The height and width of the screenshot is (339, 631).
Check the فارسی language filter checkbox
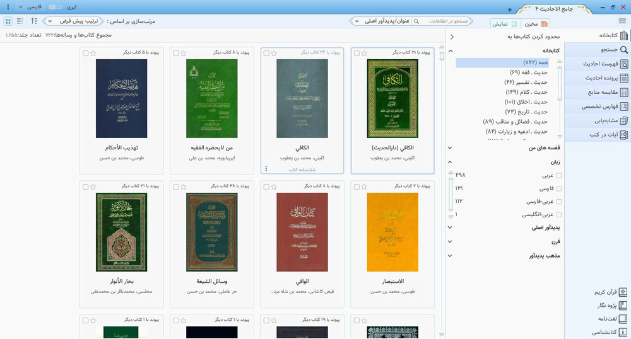pyautogui.click(x=559, y=188)
